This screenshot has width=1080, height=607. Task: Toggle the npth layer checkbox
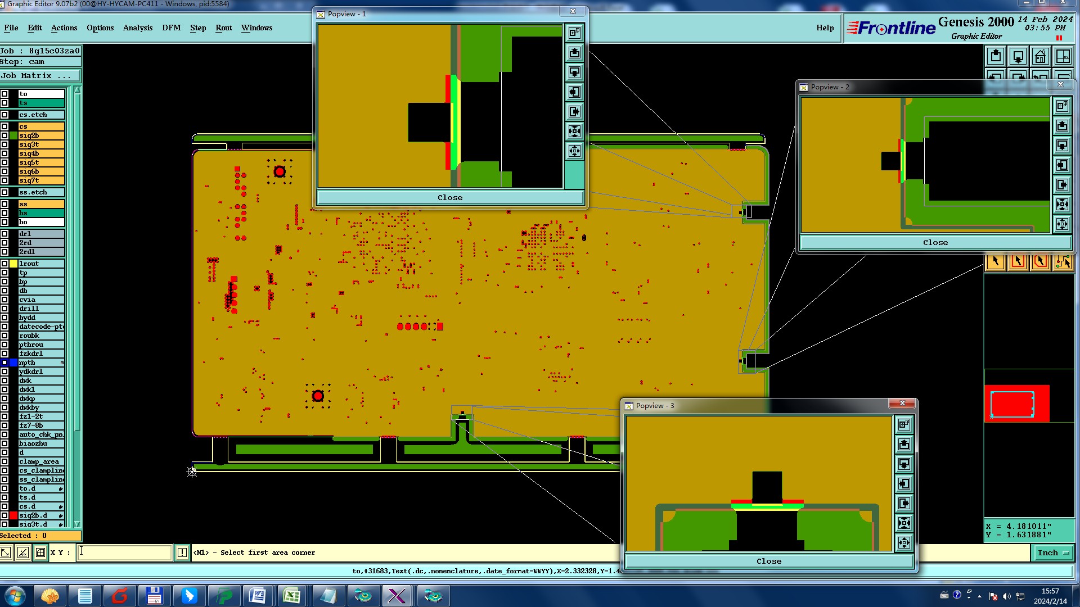coord(4,363)
